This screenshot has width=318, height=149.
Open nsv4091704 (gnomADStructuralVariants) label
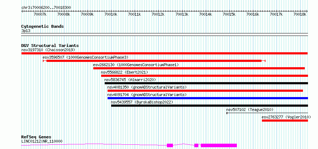(147, 95)
